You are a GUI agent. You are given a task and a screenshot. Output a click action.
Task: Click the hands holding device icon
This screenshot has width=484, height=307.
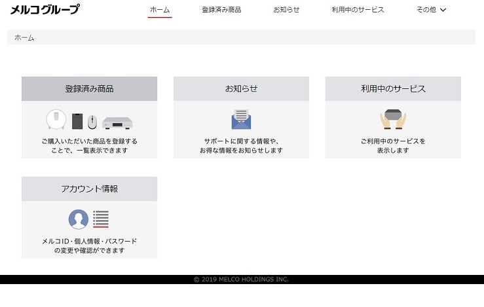(x=393, y=119)
